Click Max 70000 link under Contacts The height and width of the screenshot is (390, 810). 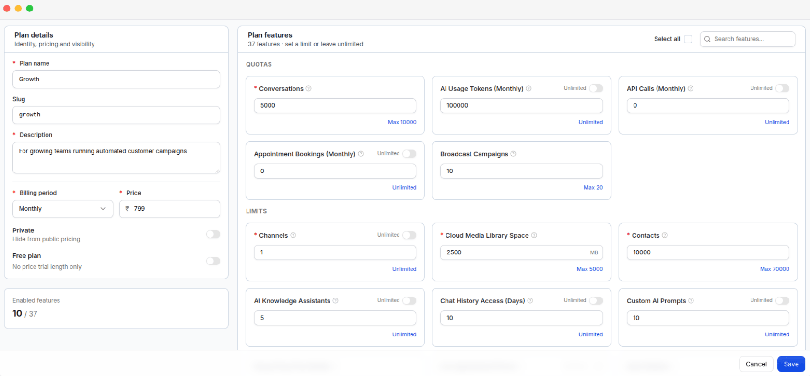pos(775,269)
